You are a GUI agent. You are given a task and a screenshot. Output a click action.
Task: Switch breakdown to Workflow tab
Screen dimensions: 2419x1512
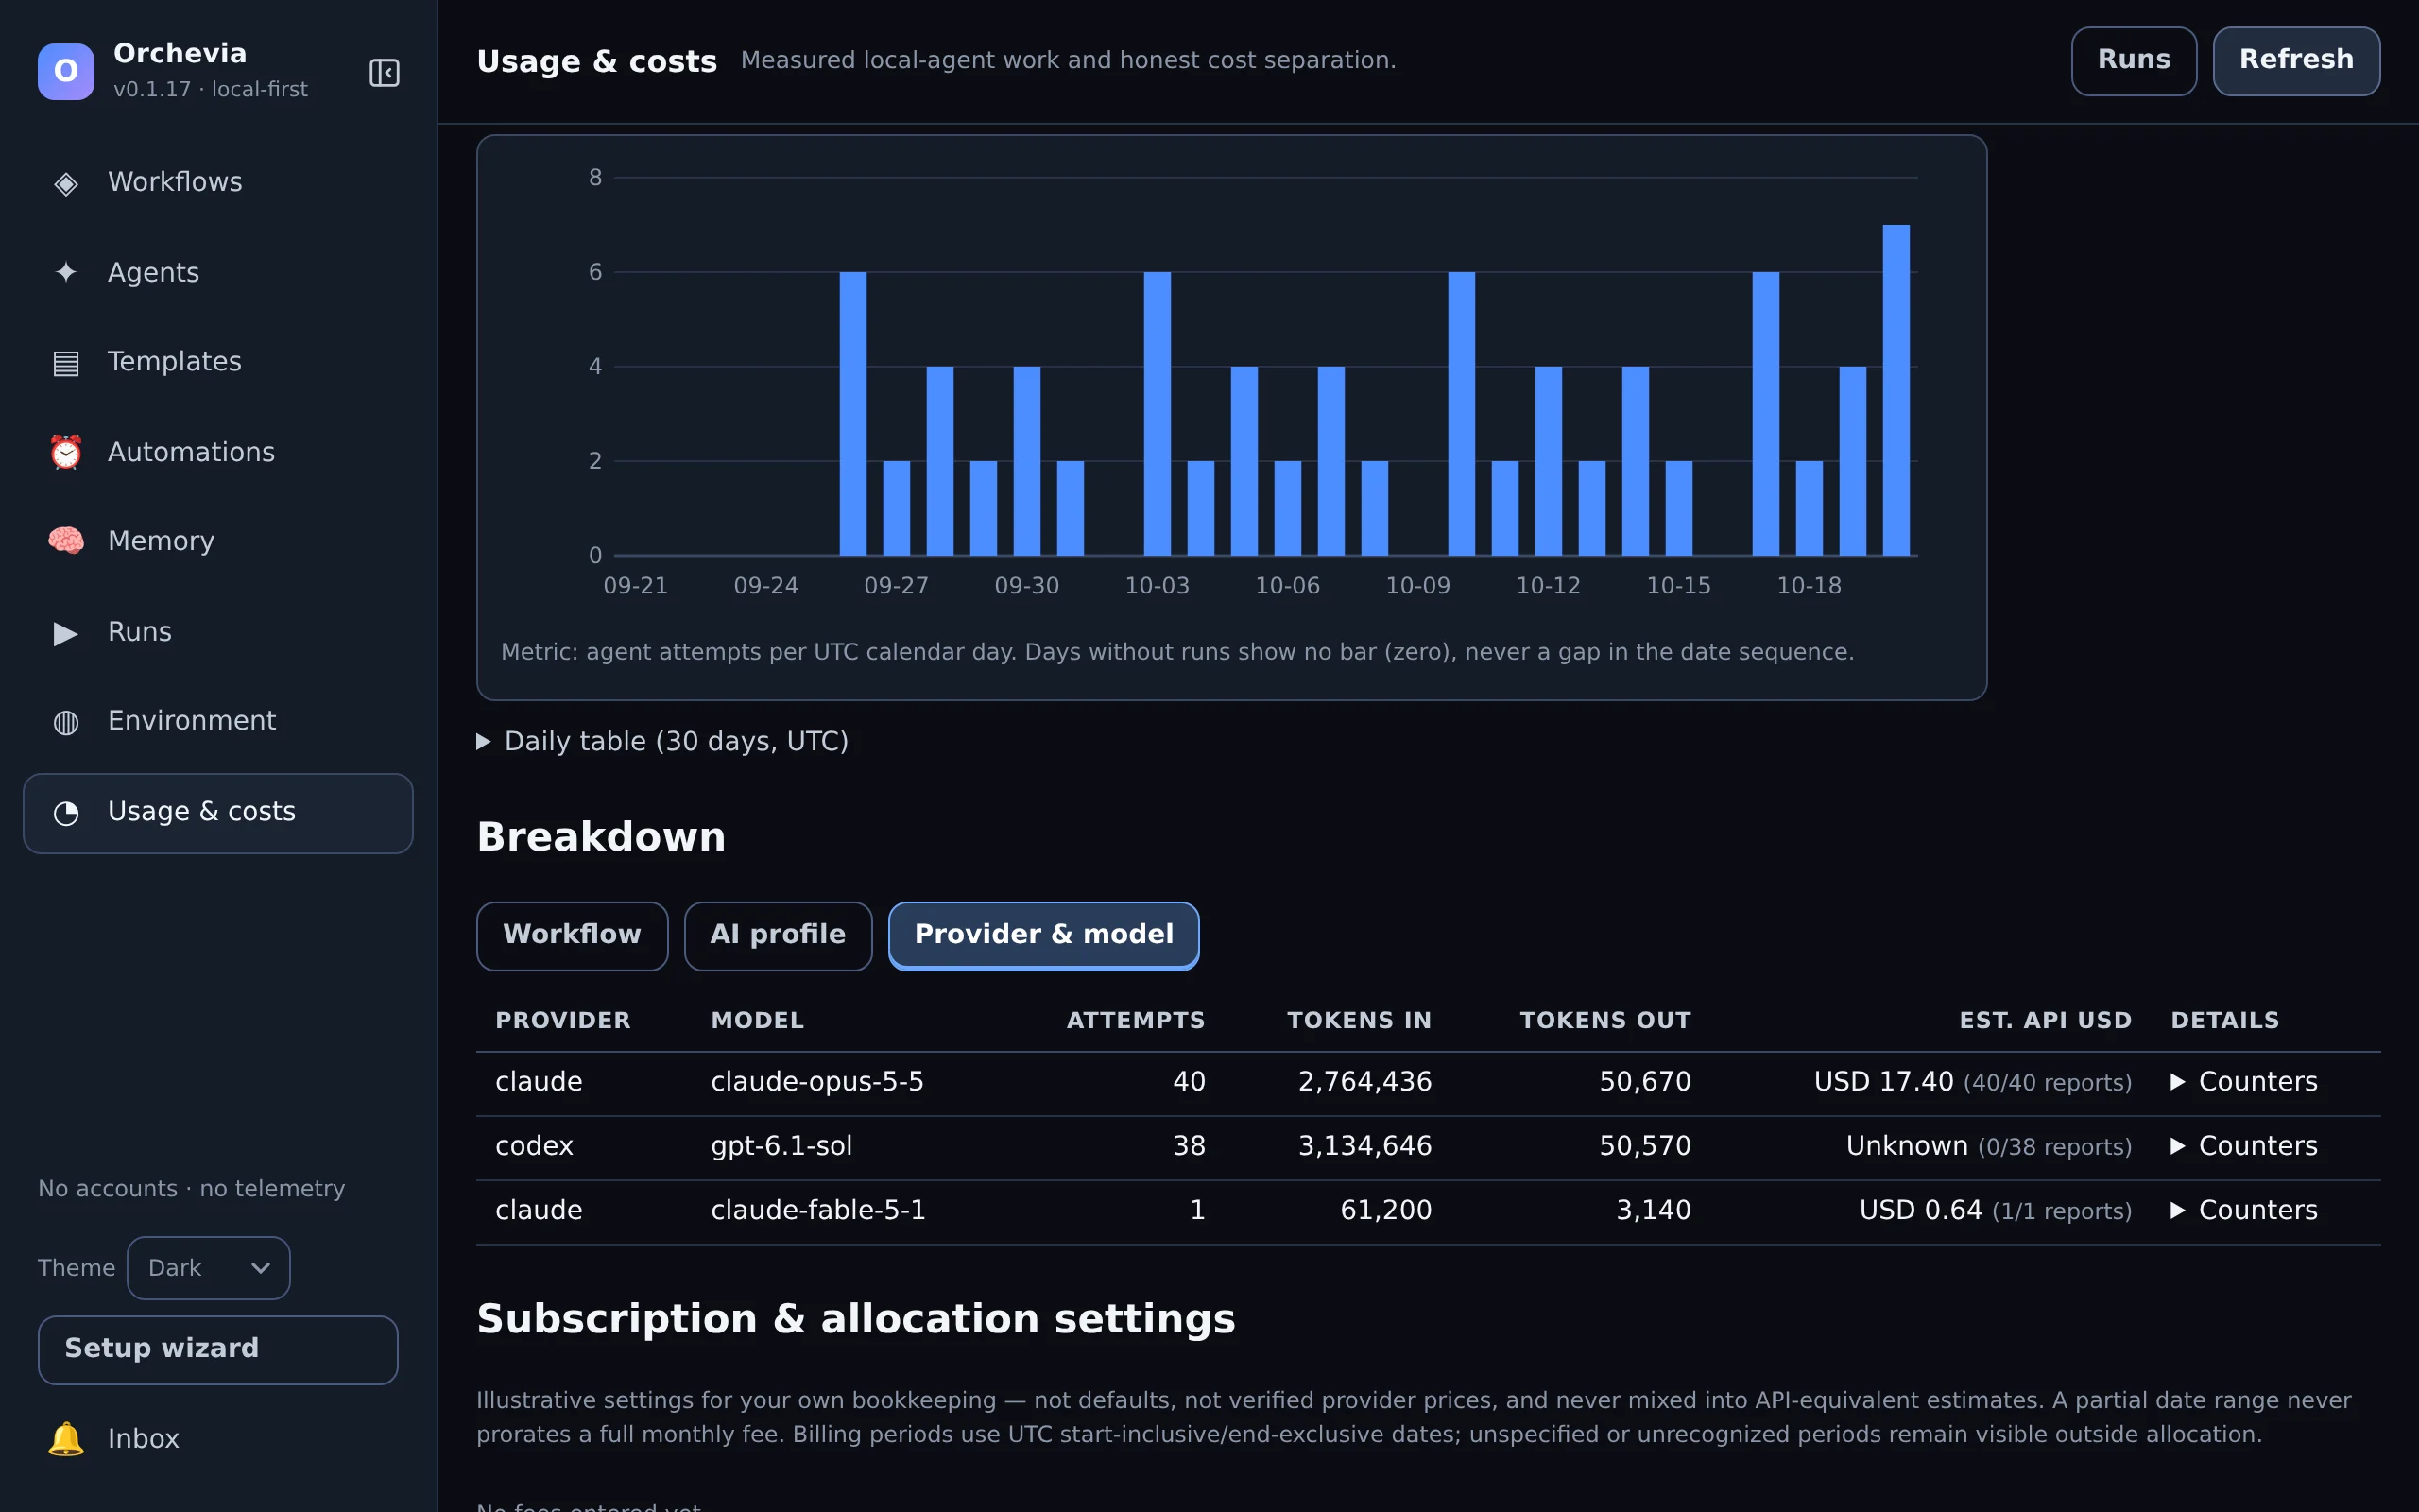pyautogui.click(x=572, y=935)
